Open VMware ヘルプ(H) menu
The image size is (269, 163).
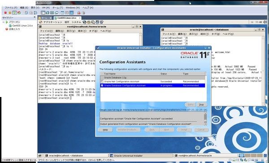tap(88, 8)
